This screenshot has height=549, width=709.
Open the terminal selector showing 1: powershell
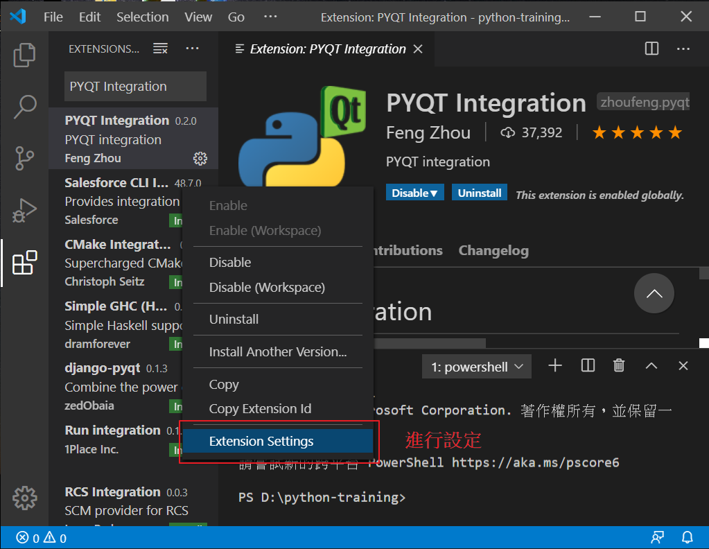tap(476, 366)
